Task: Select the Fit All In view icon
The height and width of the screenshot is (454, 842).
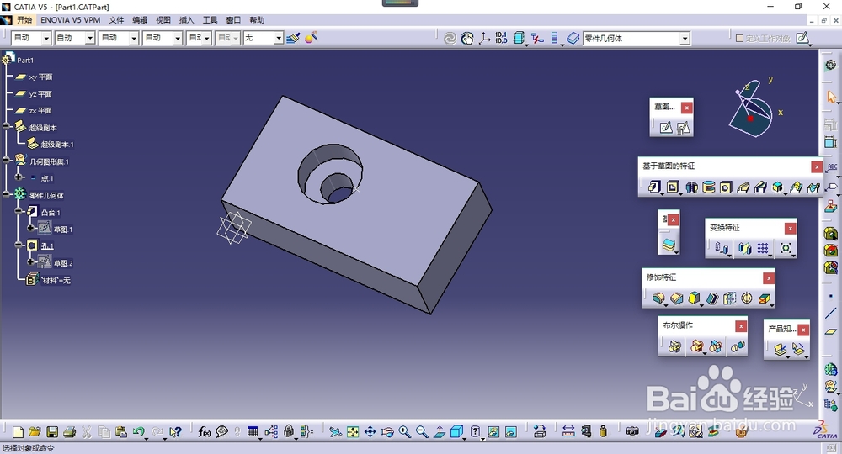Action: (353, 431)
